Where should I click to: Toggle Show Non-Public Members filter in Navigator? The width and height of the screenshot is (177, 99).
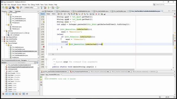pos(13,94)
